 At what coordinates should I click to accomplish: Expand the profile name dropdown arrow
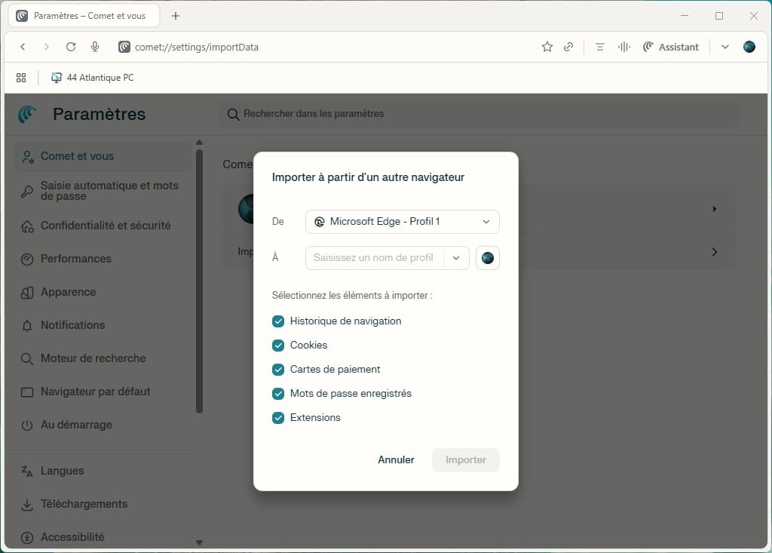tap(456, 258)
